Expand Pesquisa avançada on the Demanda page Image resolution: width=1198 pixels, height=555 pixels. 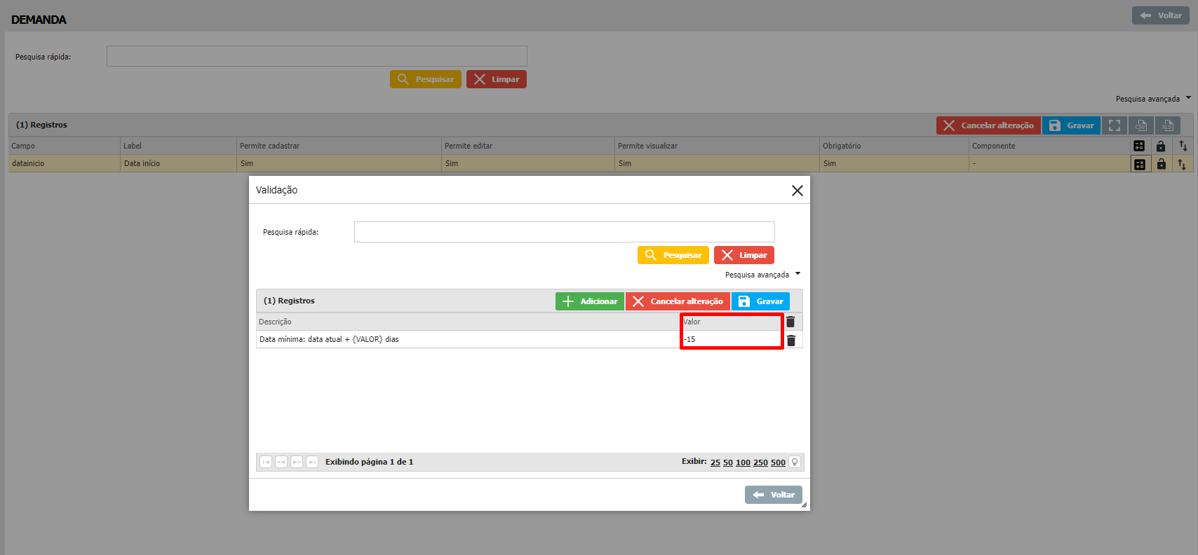click(1153, 99)
